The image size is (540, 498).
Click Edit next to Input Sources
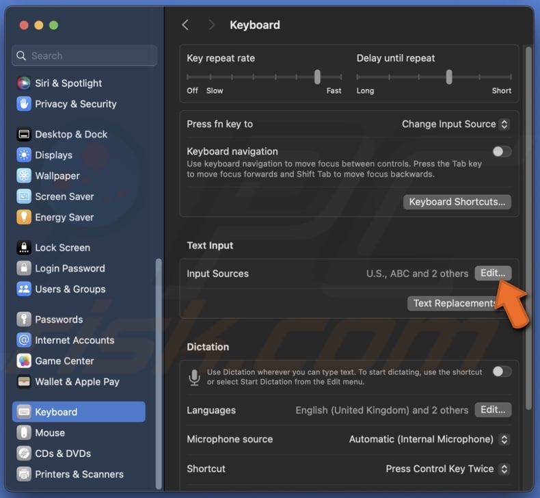[492, 274]
